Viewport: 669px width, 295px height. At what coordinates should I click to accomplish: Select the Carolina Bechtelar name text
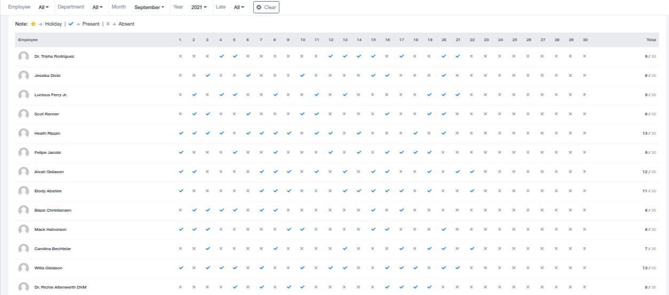52,249
